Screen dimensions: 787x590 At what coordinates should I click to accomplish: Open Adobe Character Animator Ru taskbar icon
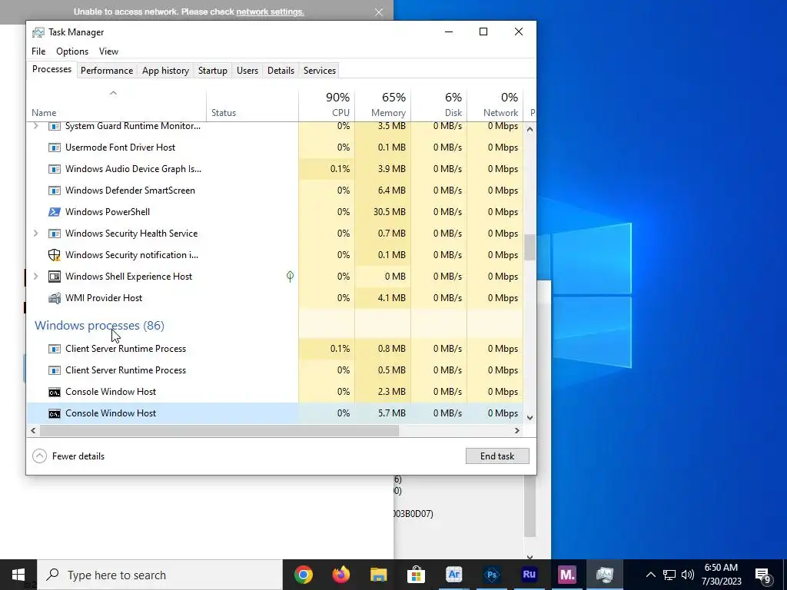pyautogui.click(x=529, y=575)
